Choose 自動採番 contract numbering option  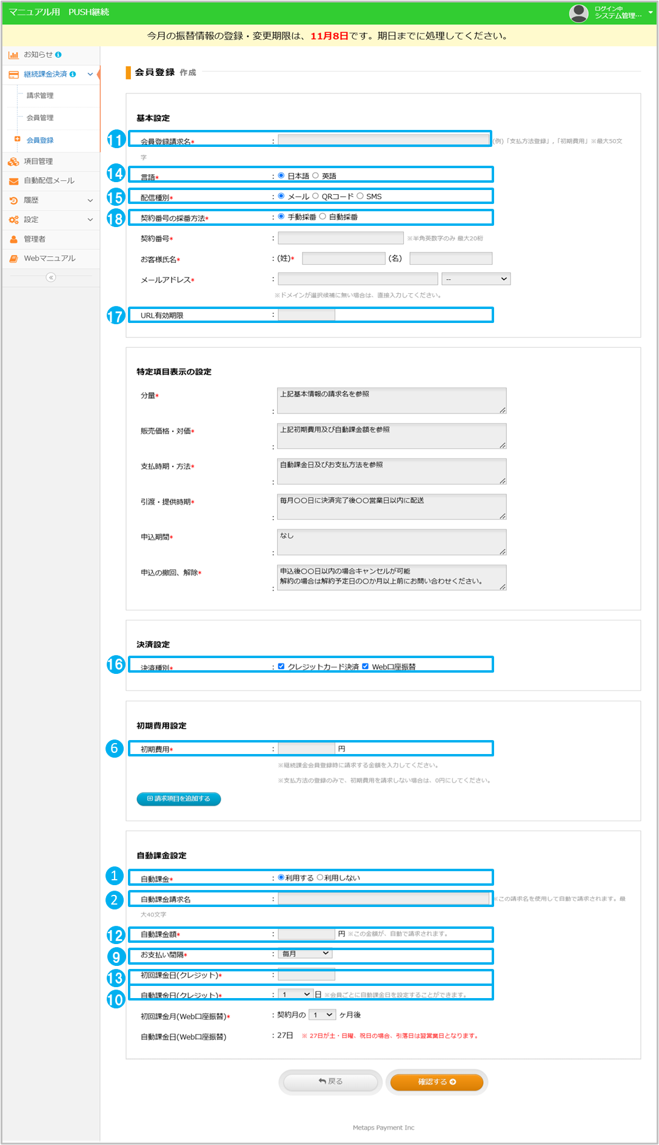pos(323,216)
